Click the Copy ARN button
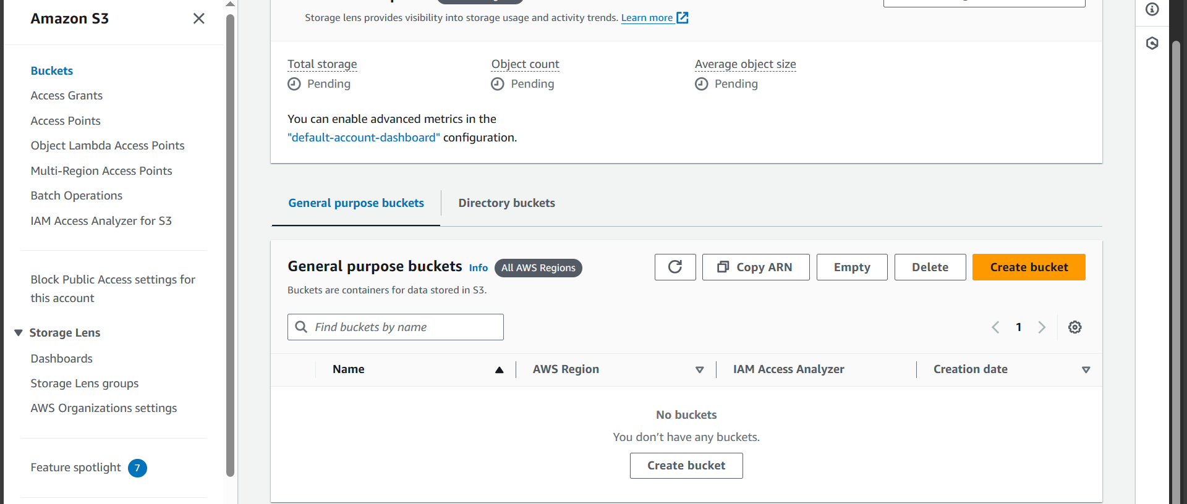1187x504 pixels. (x=755, y=267)
